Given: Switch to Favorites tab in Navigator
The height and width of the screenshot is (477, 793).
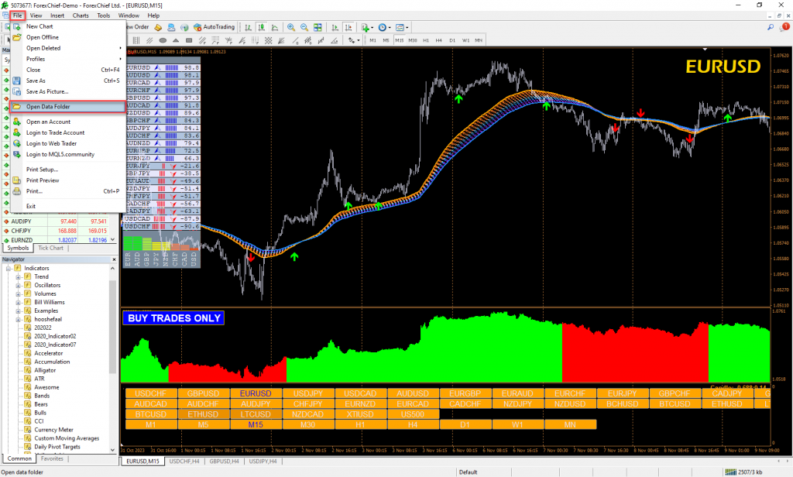Looking at the screenshot, I should pyautogui.click(x=52, y=458).
